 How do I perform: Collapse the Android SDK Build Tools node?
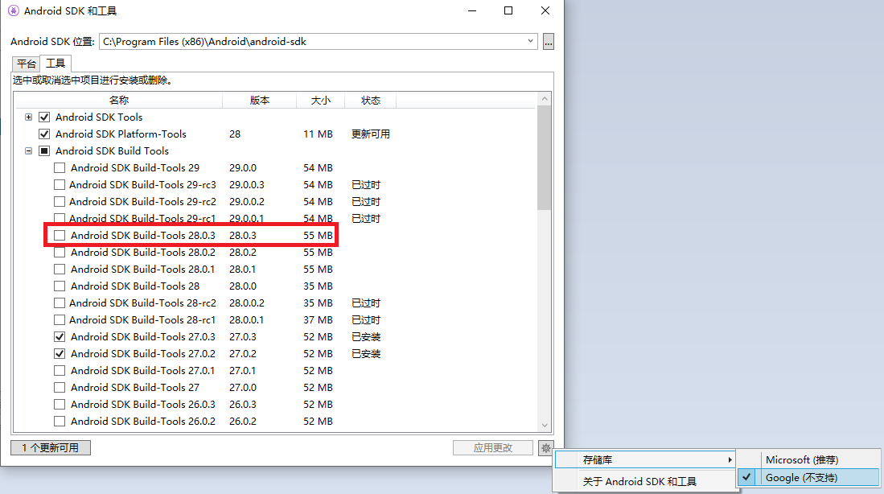[28, 151]
